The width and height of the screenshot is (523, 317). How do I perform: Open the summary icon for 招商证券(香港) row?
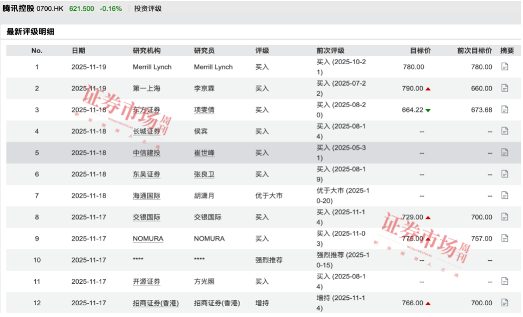tap(504, 303)
